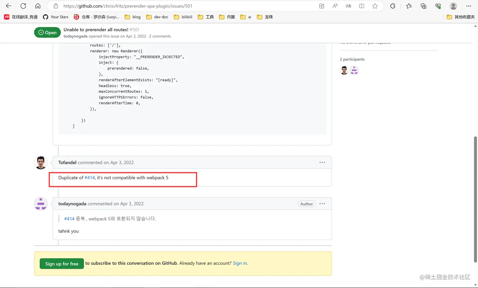Click Tofandel's avatar beside the comment
The image size is (478, 288).
coord(41,163)
